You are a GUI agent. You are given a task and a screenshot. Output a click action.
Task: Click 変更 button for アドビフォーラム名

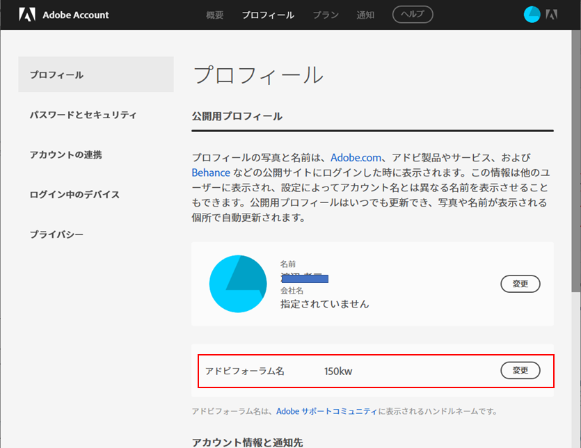pyautogui.click(x=520, y=370)
